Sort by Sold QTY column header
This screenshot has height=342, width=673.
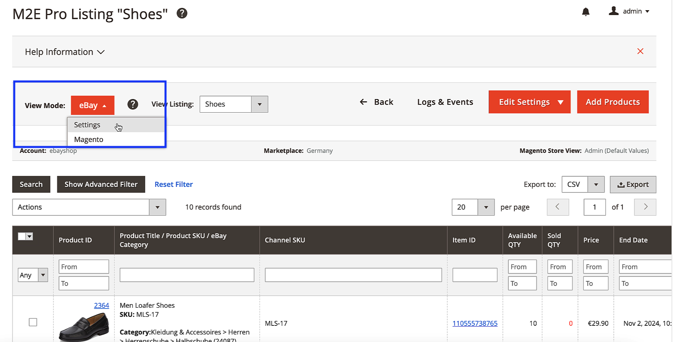pyautogui.click(x=554, y=240)
